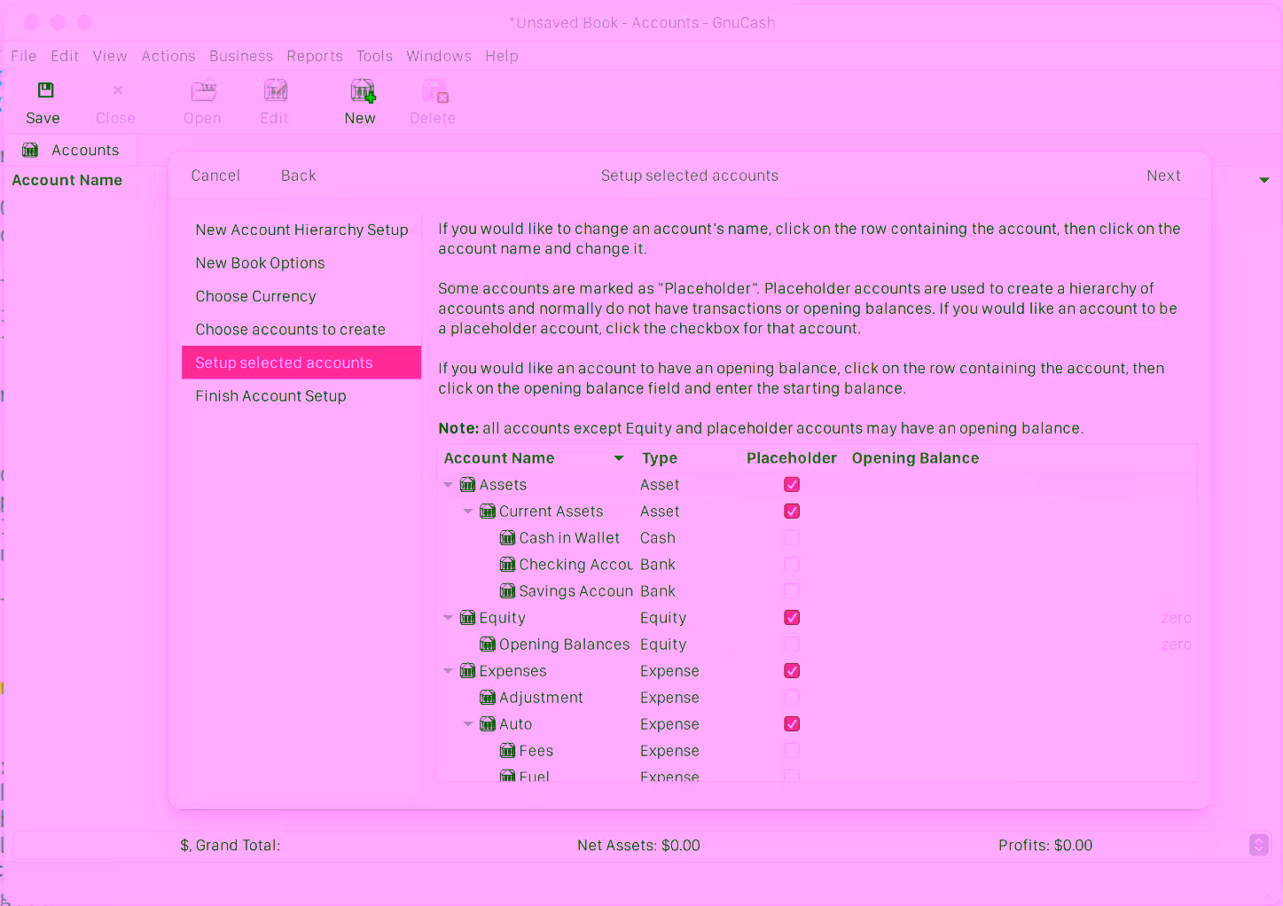This screenshot has width=1283, height=906.
Task: Click the Save toolbar icon
Action: 45,90
